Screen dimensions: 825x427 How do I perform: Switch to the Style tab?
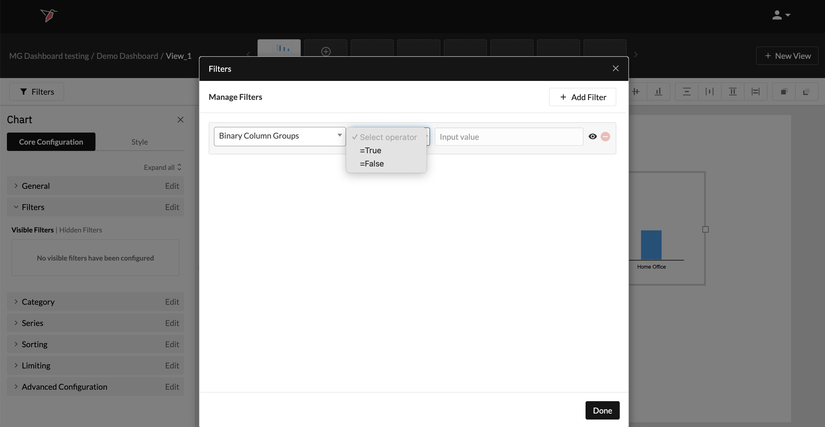tap(139, 142)
